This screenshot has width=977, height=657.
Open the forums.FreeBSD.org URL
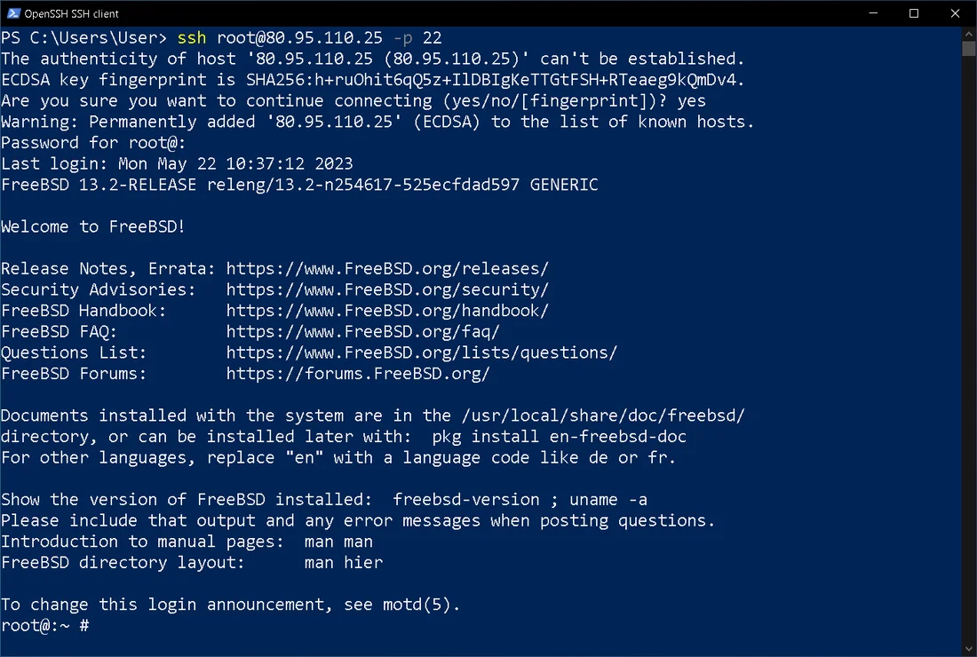click(358, 374)
